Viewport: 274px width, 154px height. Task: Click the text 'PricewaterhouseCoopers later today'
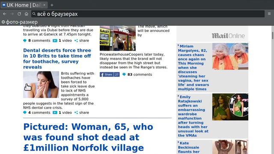(x=132, y=54)
